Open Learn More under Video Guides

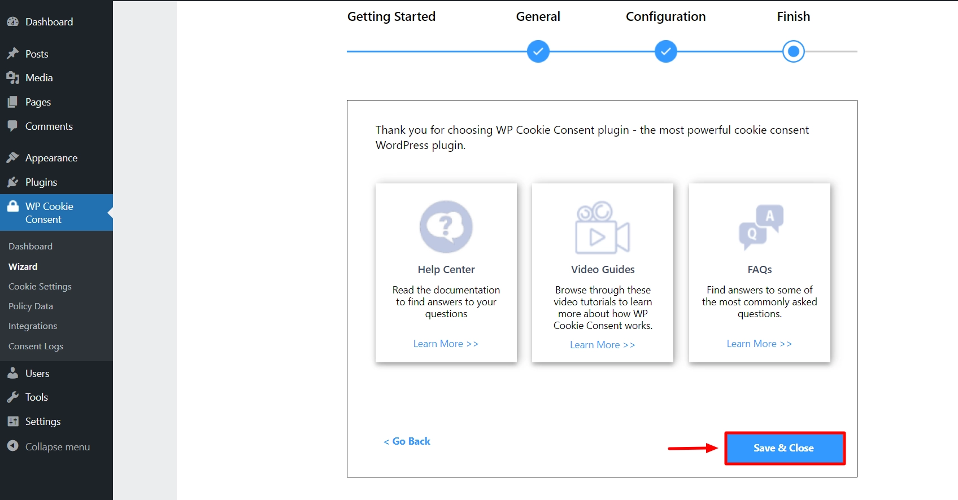(602, 345)
